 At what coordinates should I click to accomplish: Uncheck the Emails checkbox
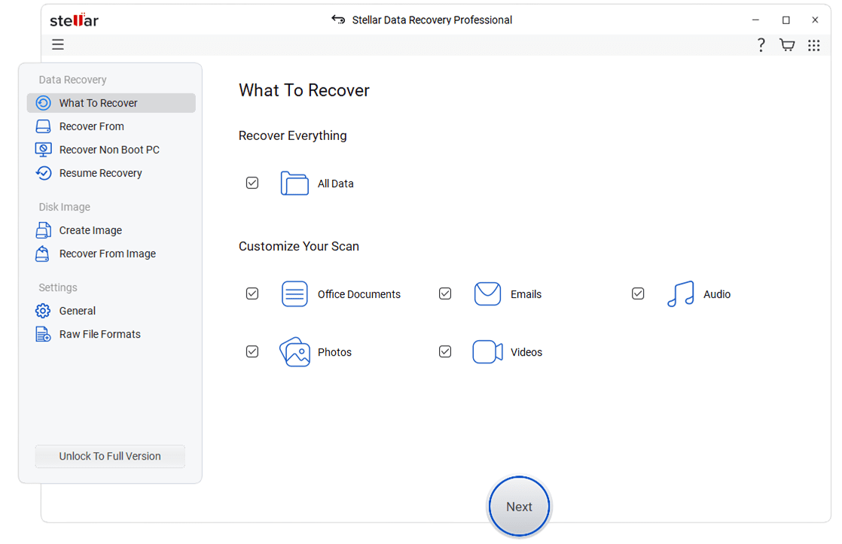[445, 293]
